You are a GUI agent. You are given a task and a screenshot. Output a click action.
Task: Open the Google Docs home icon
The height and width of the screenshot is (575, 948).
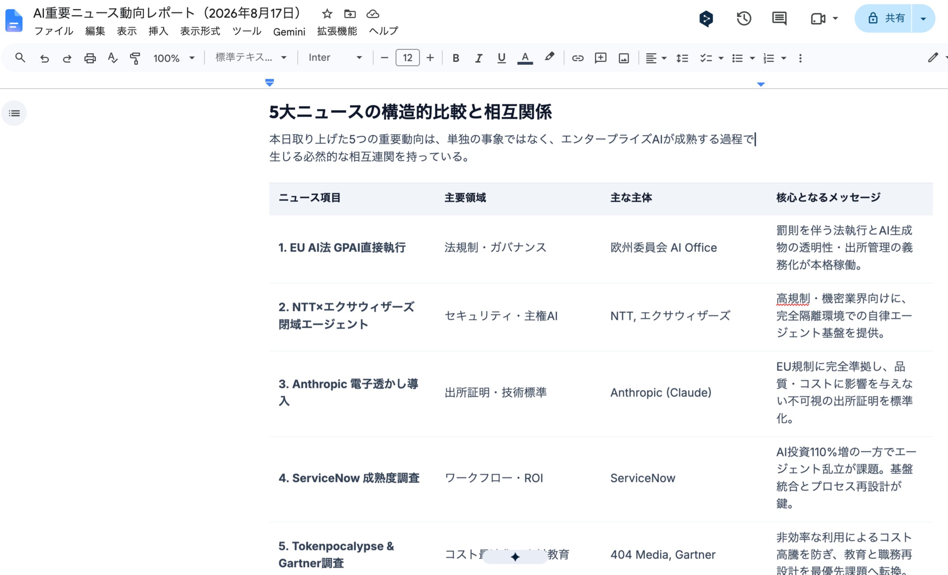coord(14,20)
